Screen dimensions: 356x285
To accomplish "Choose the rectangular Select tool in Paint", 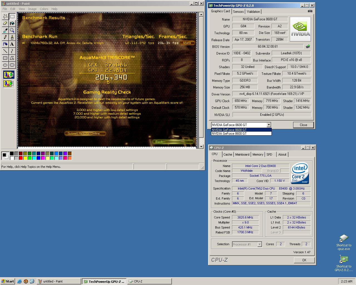I will click(x=12, y=16).
